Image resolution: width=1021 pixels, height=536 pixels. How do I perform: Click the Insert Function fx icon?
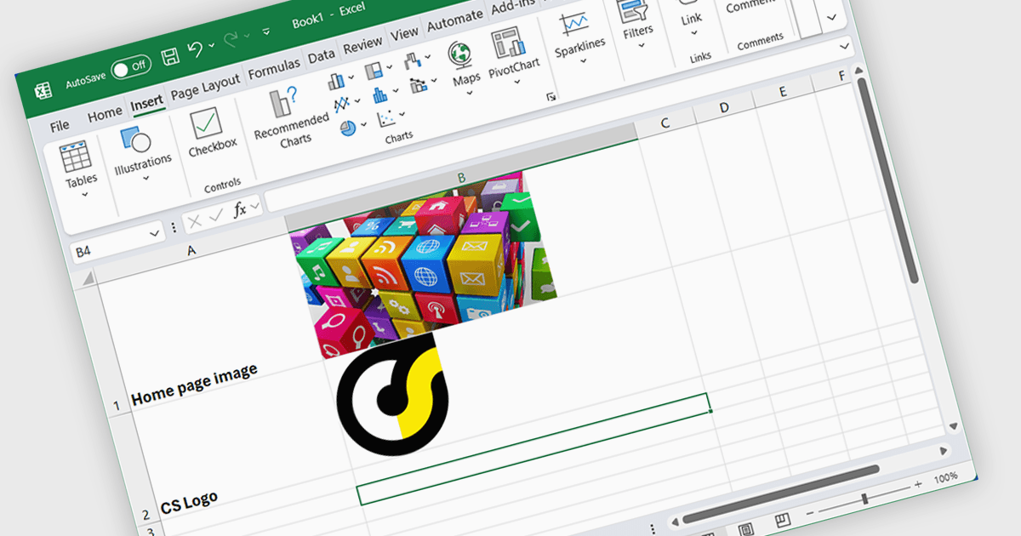coord(240,208)
